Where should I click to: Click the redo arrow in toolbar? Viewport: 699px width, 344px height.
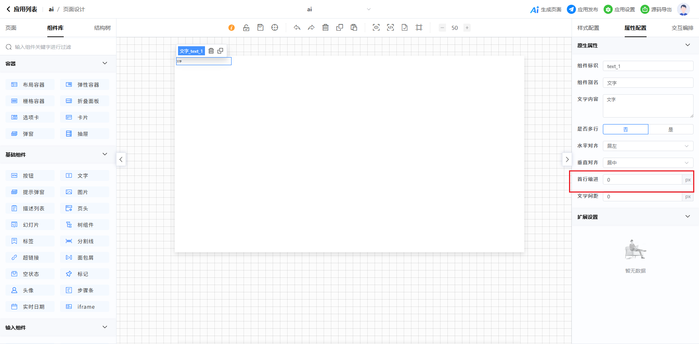[x=311, y=28]
